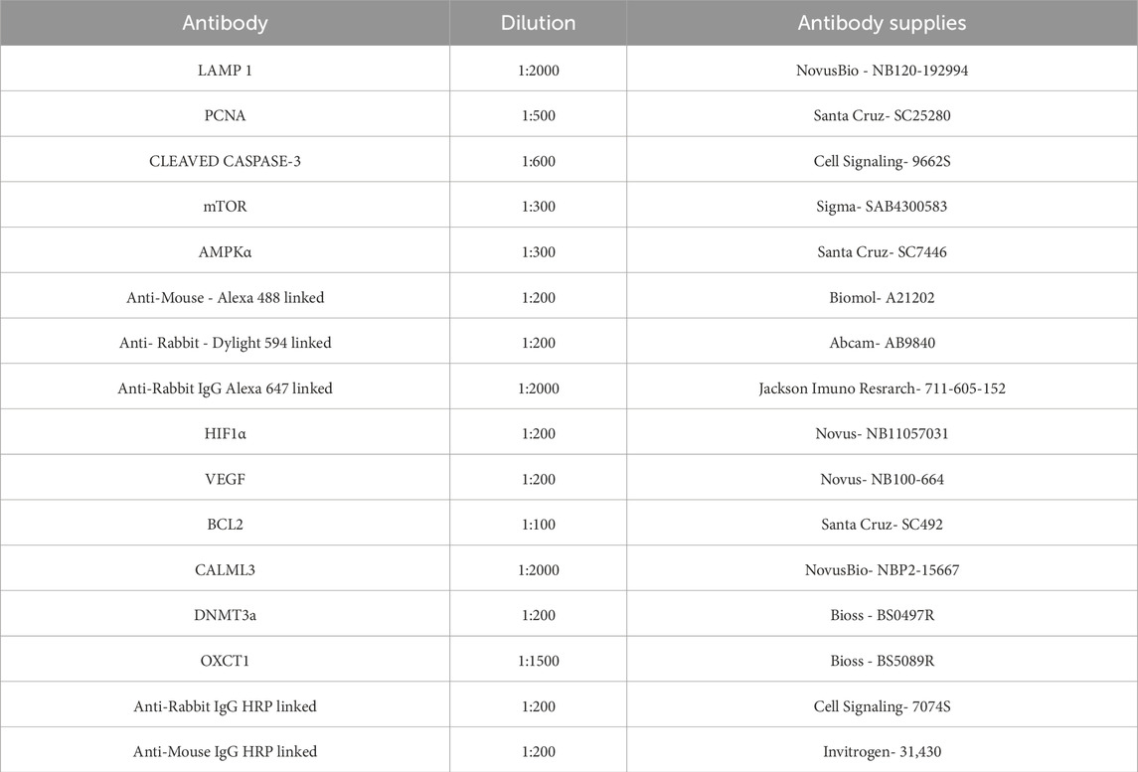1138x772 pixels.
Task: Select the PCNA antibody cell
Action: pyautogui.click(x=225, y=115)
